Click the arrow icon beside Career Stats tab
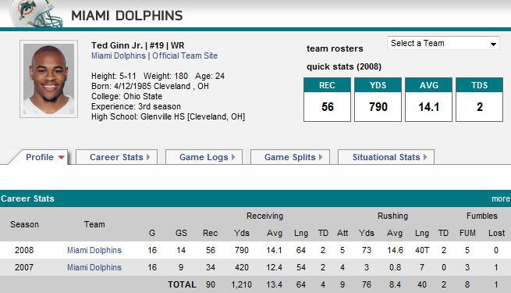511x293 pixels. pos(148,157)
